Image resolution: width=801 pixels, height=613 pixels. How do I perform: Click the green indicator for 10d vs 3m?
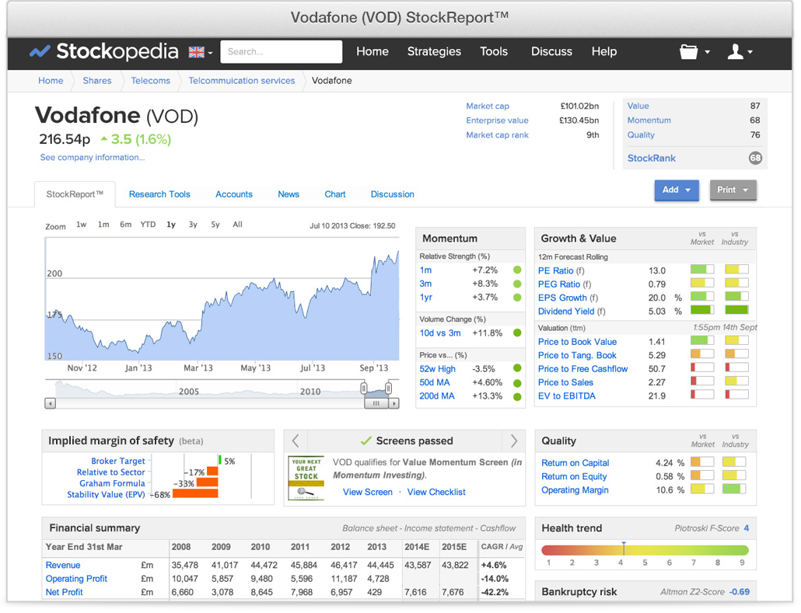[x=517, y=333]
